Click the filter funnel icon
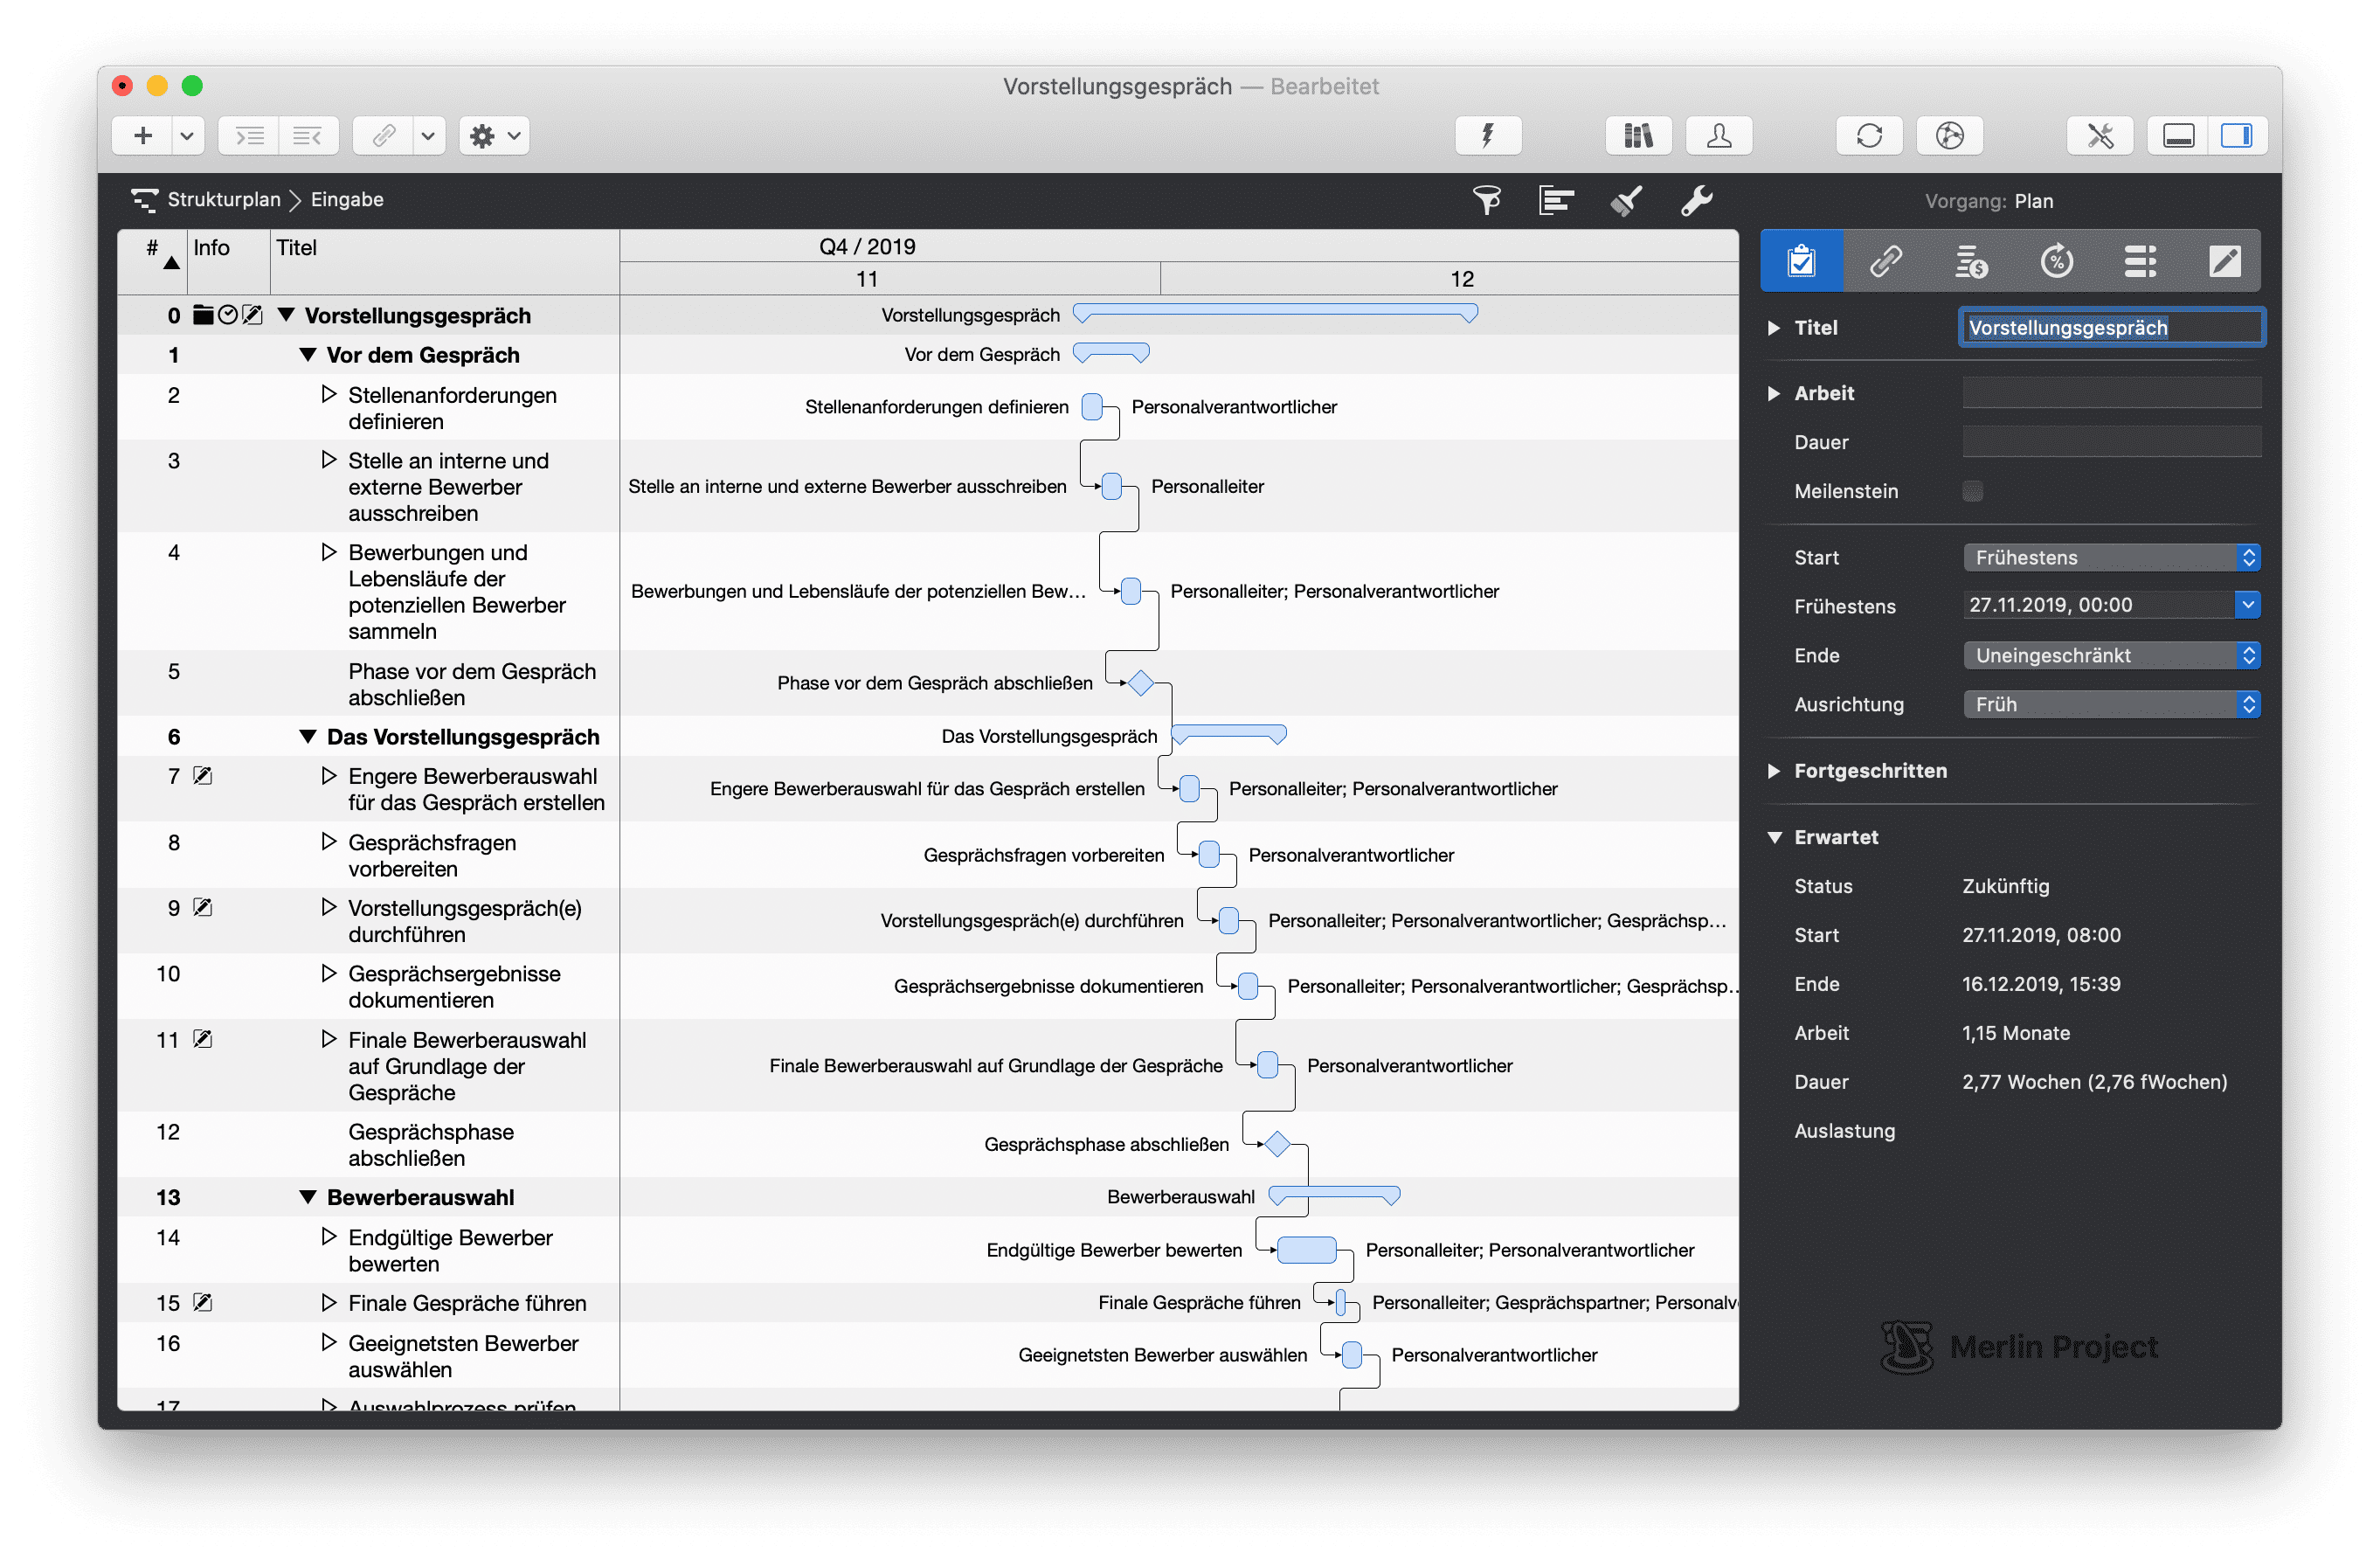 1486,201
